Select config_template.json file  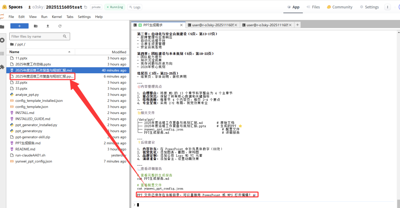(68, 107)
